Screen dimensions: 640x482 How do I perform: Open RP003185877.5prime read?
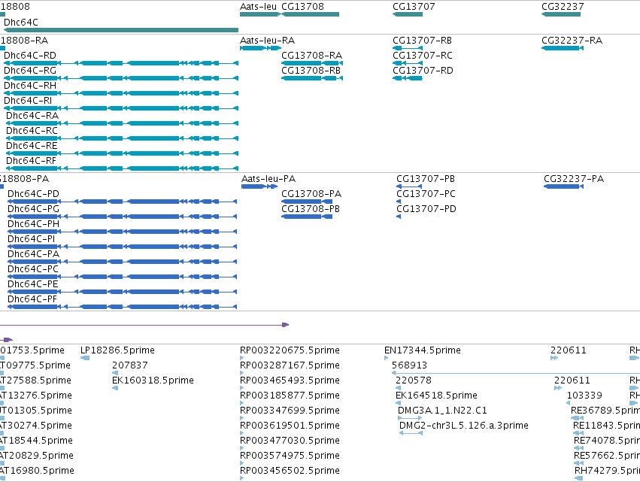(x=242, y=403)
